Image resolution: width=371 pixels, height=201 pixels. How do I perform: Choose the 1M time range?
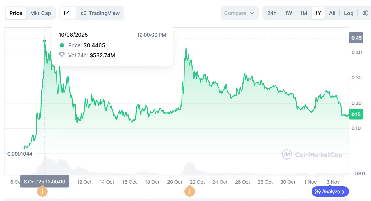pyautogui.click(x=304, y=13)
